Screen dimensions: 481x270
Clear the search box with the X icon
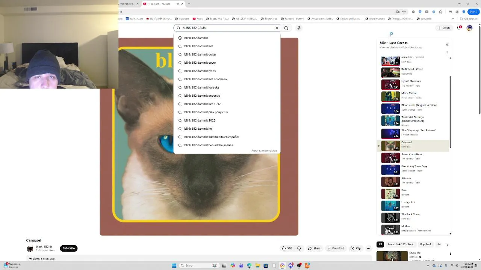click(x=277, y=28)
